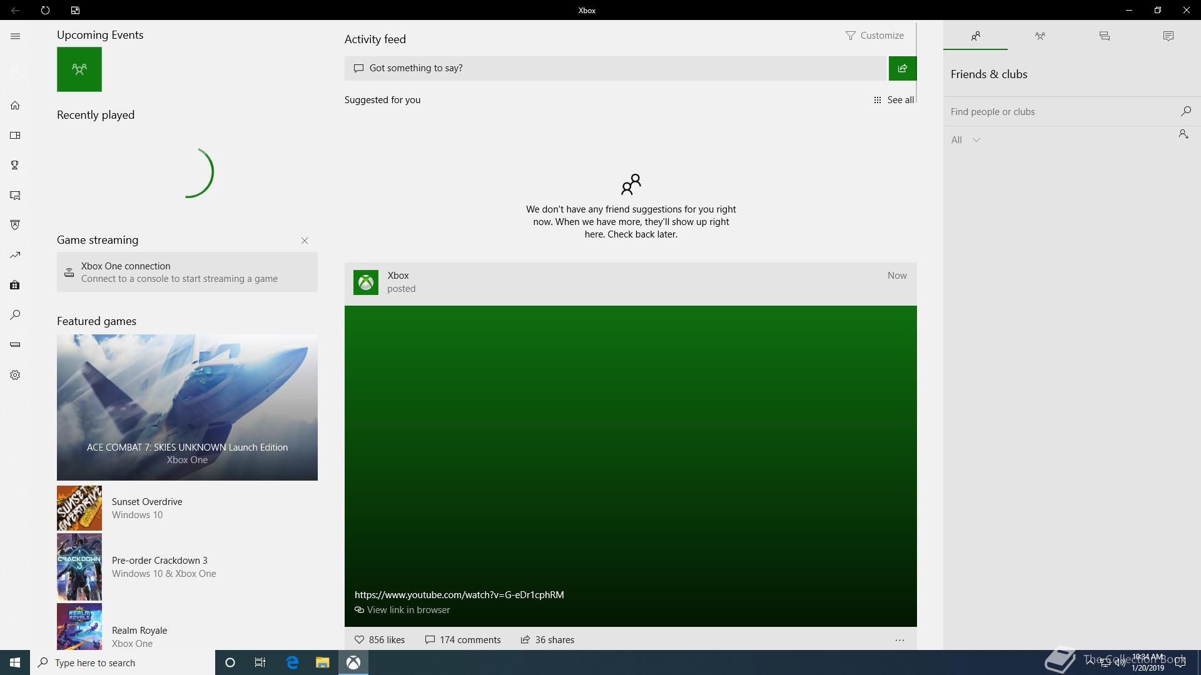Share the post (36 shares)

547,640
